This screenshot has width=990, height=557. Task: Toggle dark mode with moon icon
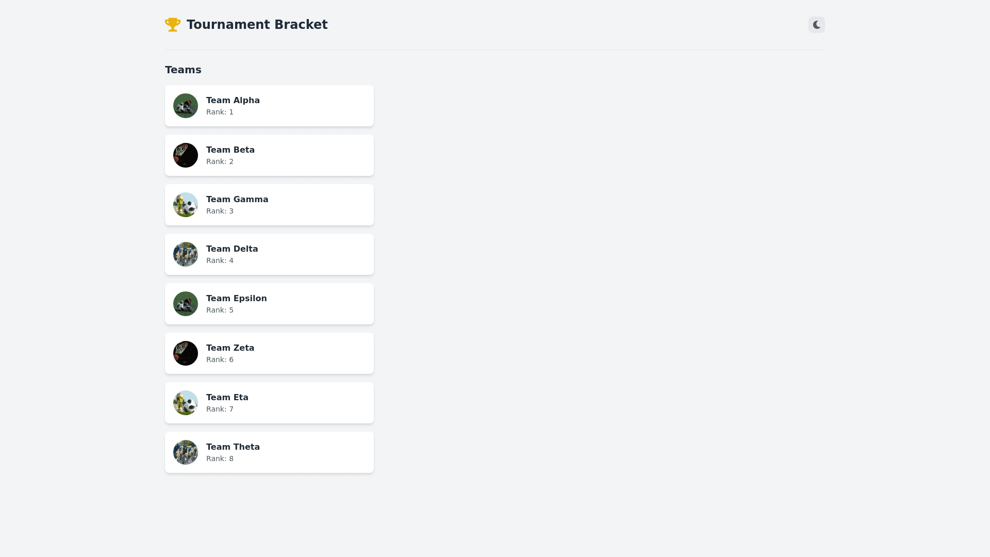(x=816, y=25)
